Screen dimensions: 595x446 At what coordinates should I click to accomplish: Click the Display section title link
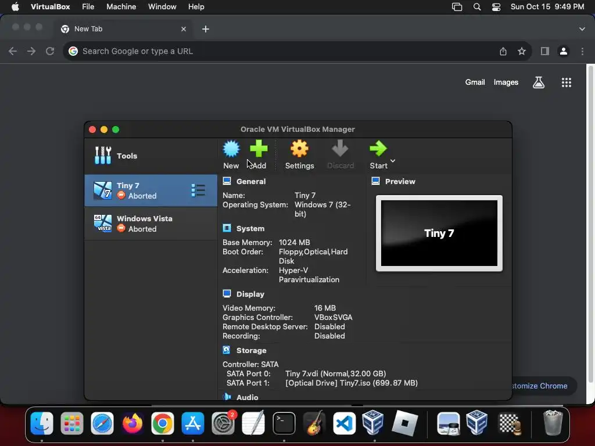[250, 294]
